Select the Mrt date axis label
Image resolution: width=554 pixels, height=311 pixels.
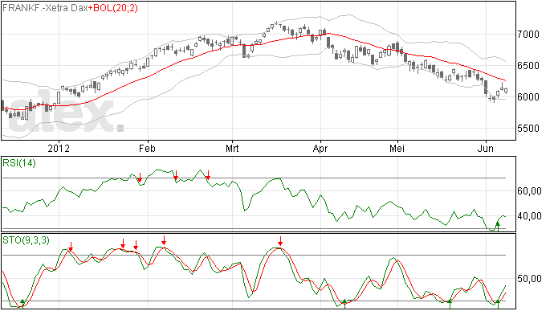click(x=232, y=148)
